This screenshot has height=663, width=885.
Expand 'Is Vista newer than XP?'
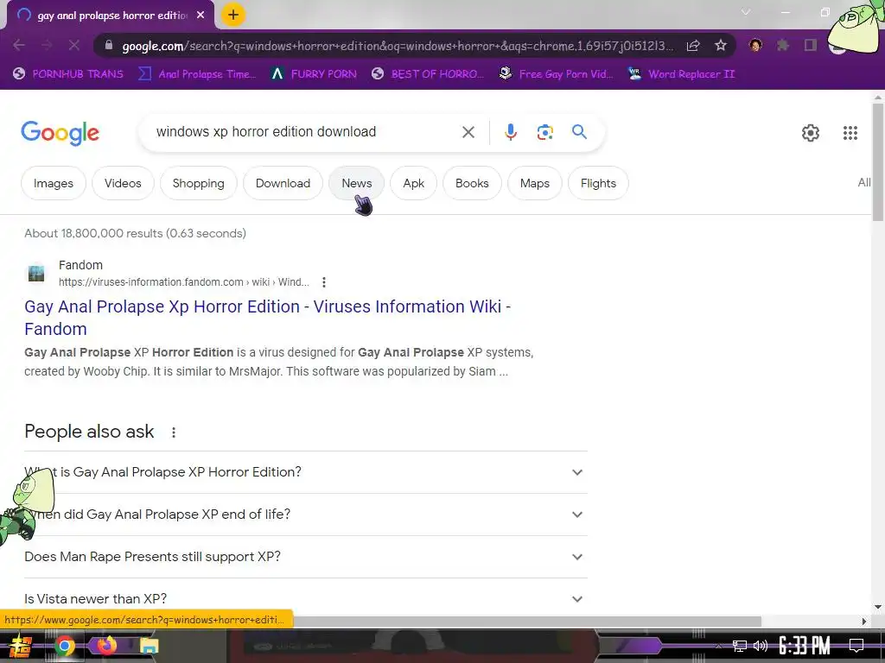[x=305, y=598]
